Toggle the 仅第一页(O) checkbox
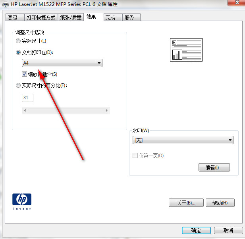This screenshot has width=245, height=239. point(135,155)
